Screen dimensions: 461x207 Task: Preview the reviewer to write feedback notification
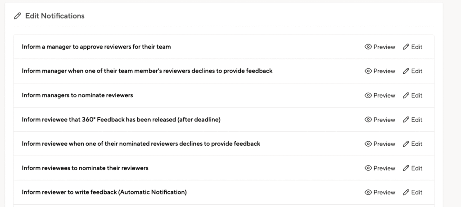point(380,192)
